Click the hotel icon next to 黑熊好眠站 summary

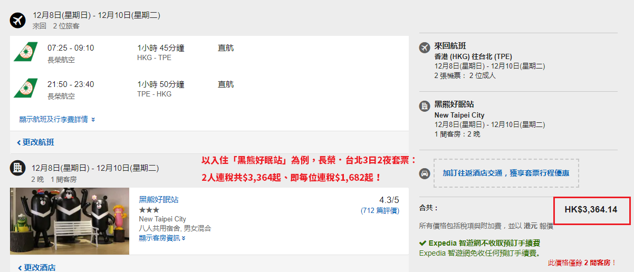[x=425, y=106]
